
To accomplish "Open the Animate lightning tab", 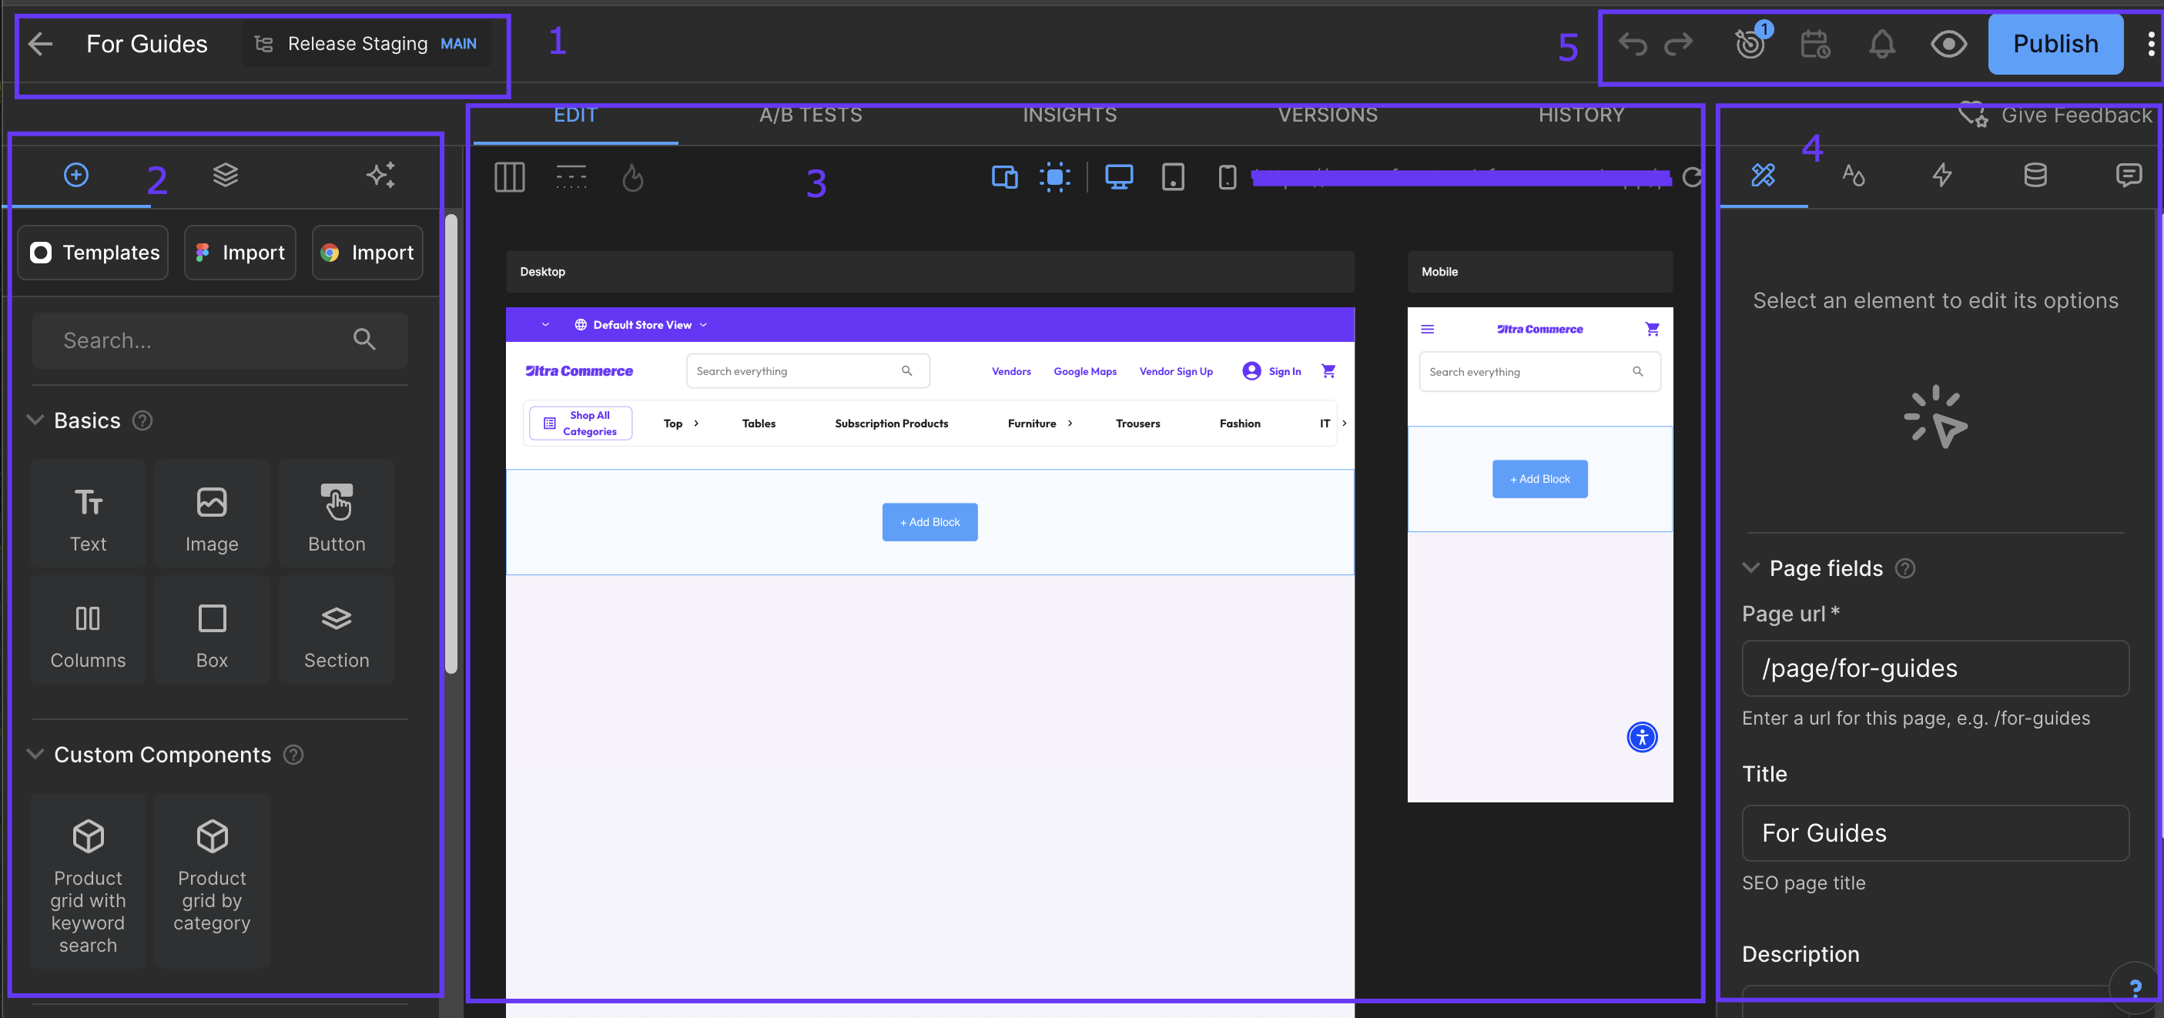I will pos(1941,175).
